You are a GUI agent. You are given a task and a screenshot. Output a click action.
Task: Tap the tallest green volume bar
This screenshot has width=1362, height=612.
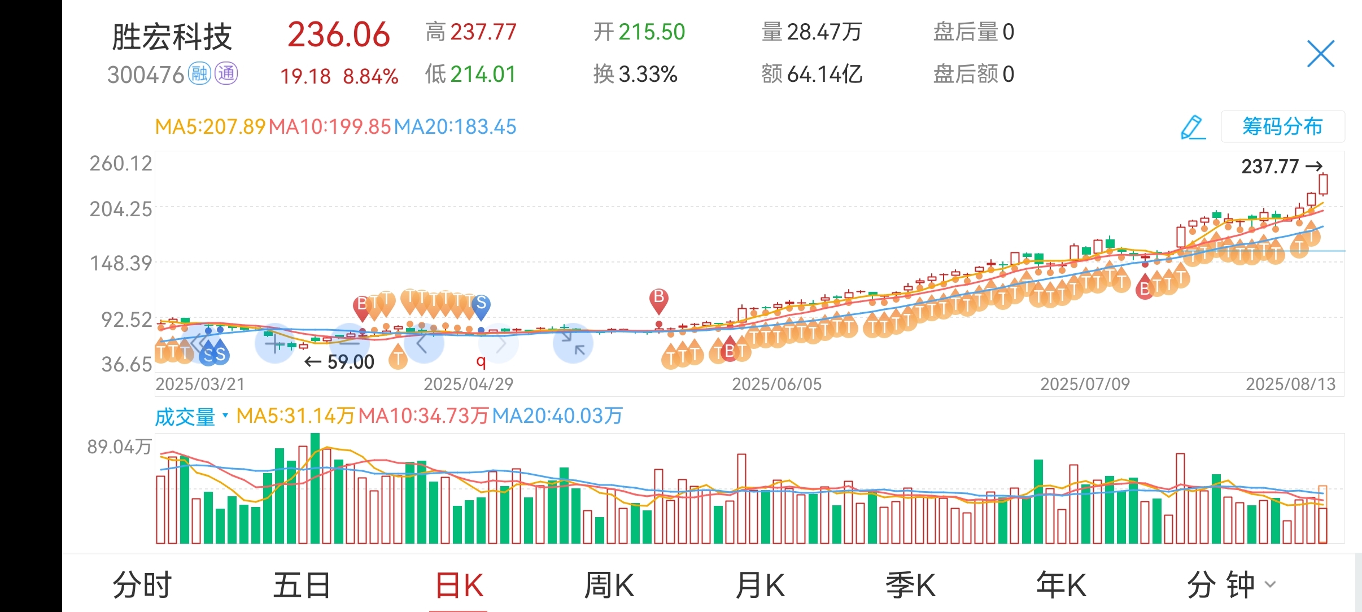tap(315, 488)
